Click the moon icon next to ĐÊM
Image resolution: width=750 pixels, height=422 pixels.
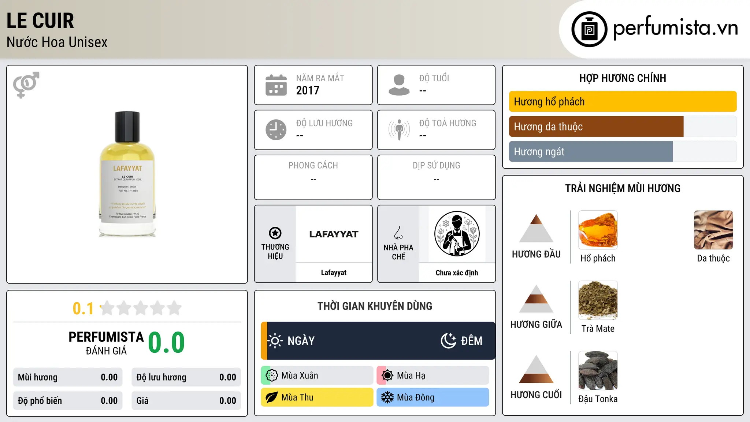449,341
